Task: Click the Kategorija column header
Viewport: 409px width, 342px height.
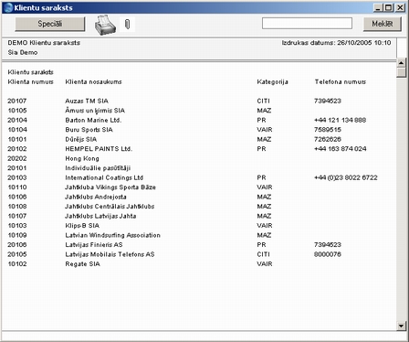Action: (x=272, y=82)
